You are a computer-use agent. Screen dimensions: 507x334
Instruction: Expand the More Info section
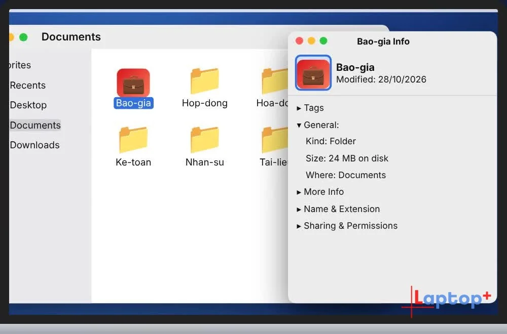299,192
